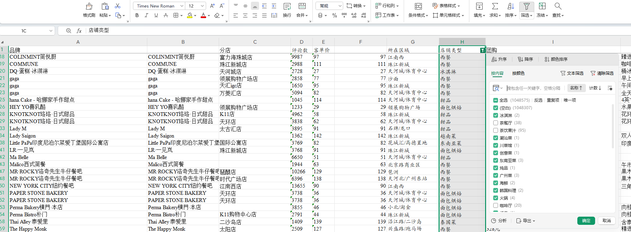The width and height of the screenshot is (631, 232).
Task: Uncheck the 冰淇淋 checkbox
Action: (495, 115)
